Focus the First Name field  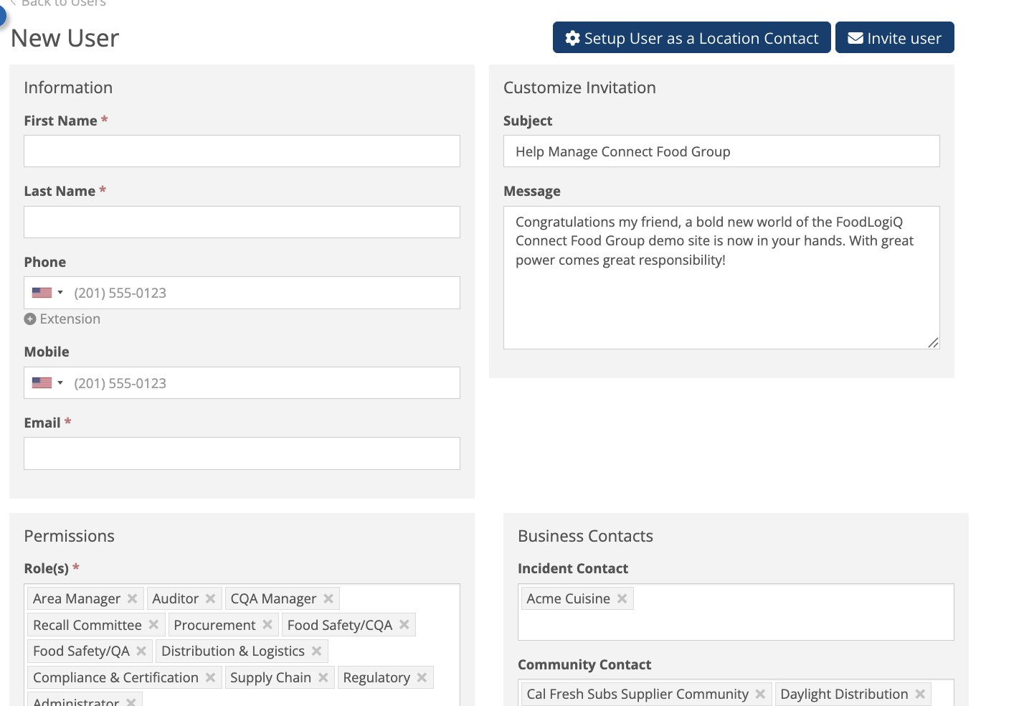242,151
